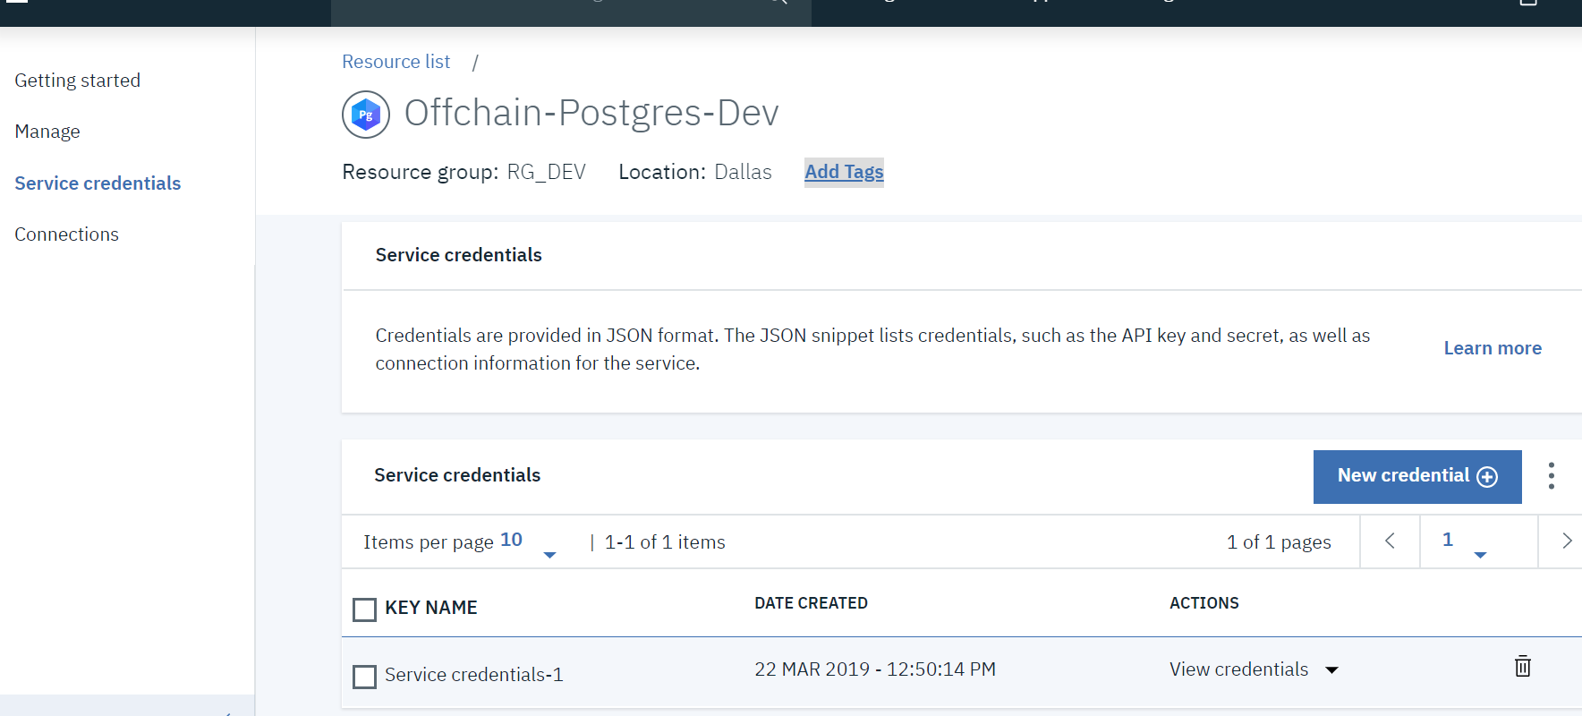Delete Service credentials-1 with trash icon
The height and width of the screenshot is (716, 1582).
[1522, 666]
